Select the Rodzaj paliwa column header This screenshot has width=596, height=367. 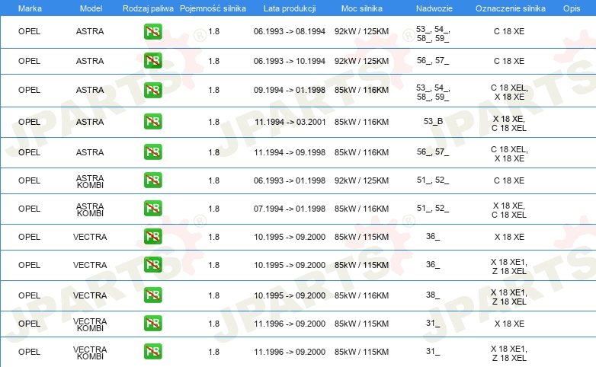tap(148, 8)
